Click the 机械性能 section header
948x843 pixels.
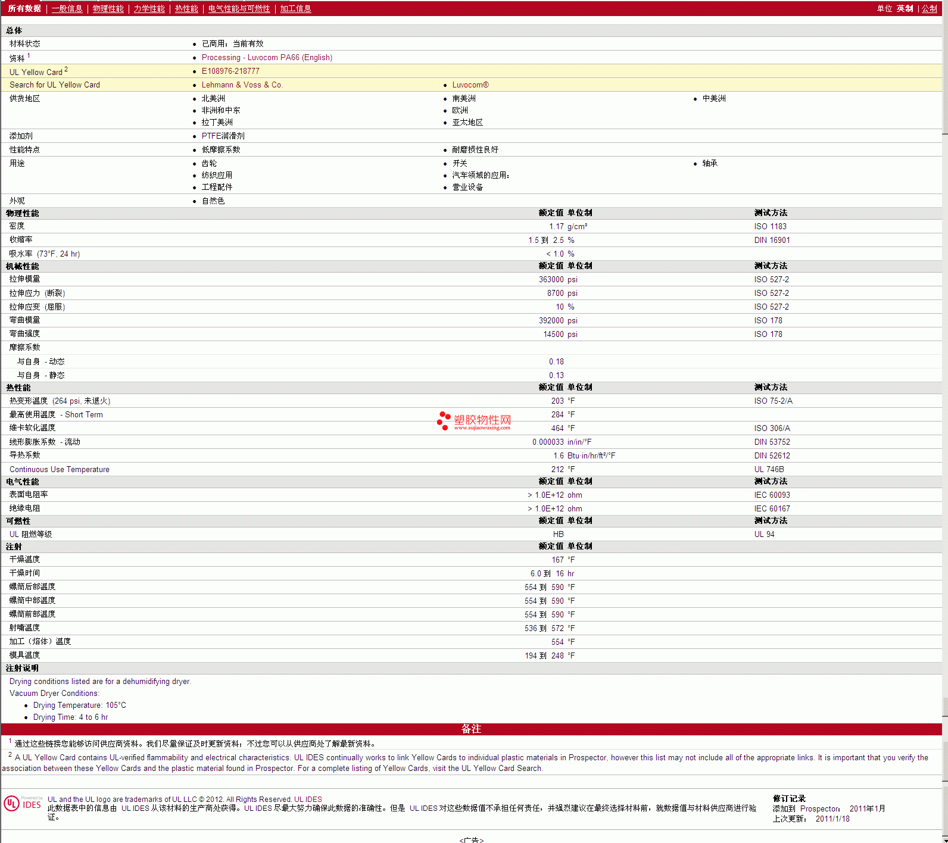pos(22,266)
